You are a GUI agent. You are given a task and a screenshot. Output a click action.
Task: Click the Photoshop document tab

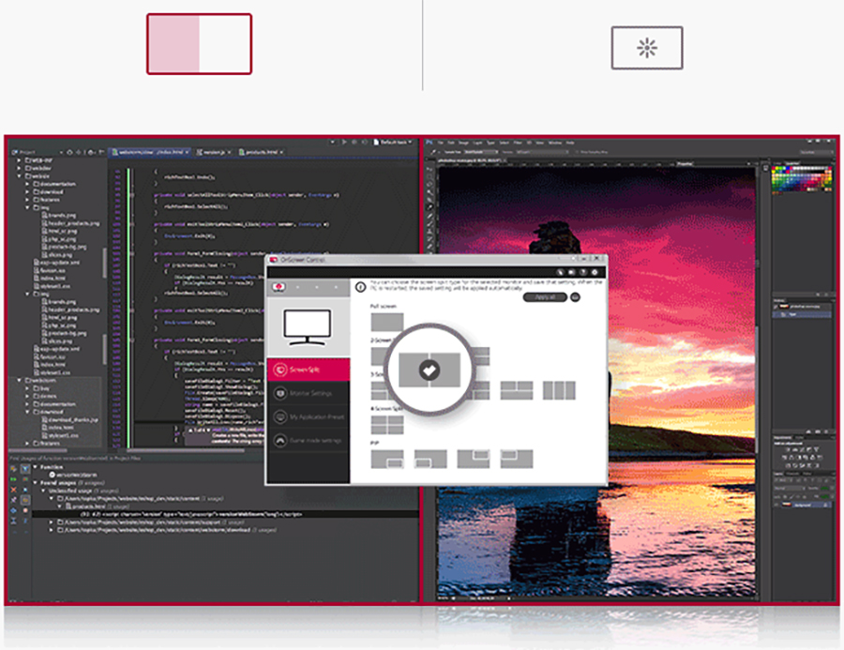[x=471, y=160]
